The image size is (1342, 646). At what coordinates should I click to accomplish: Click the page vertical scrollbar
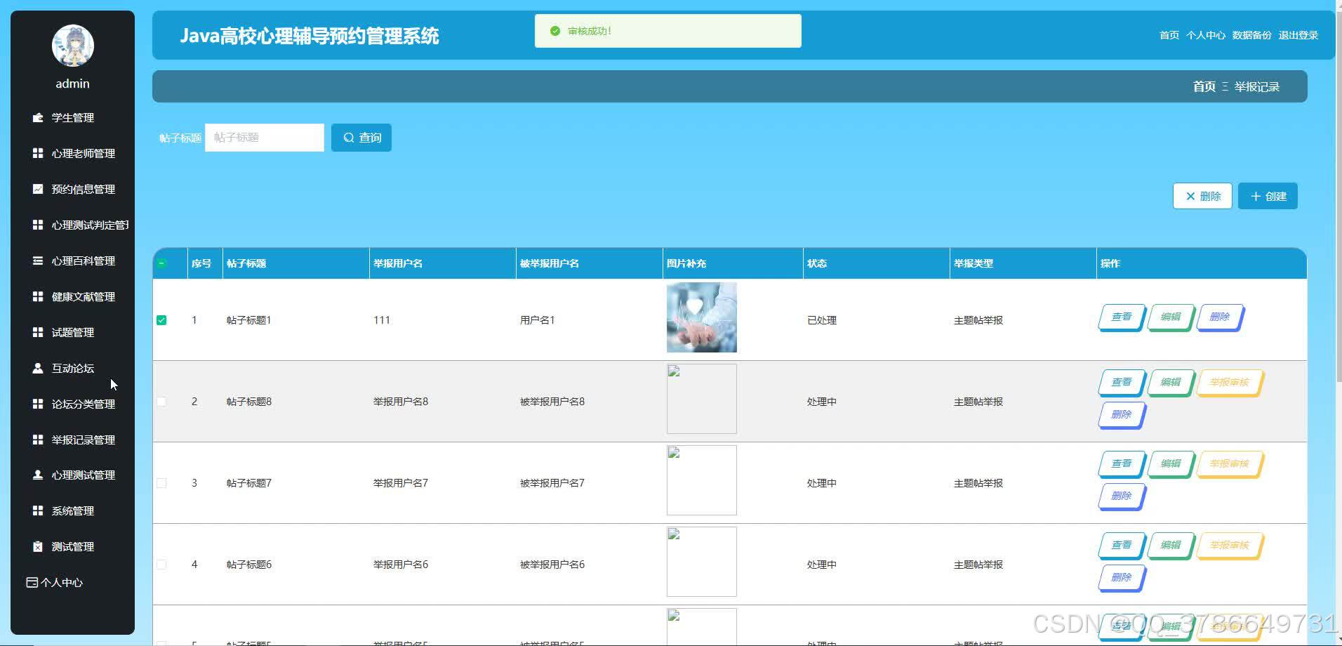pyautogui.click(x=1338, y=197)
